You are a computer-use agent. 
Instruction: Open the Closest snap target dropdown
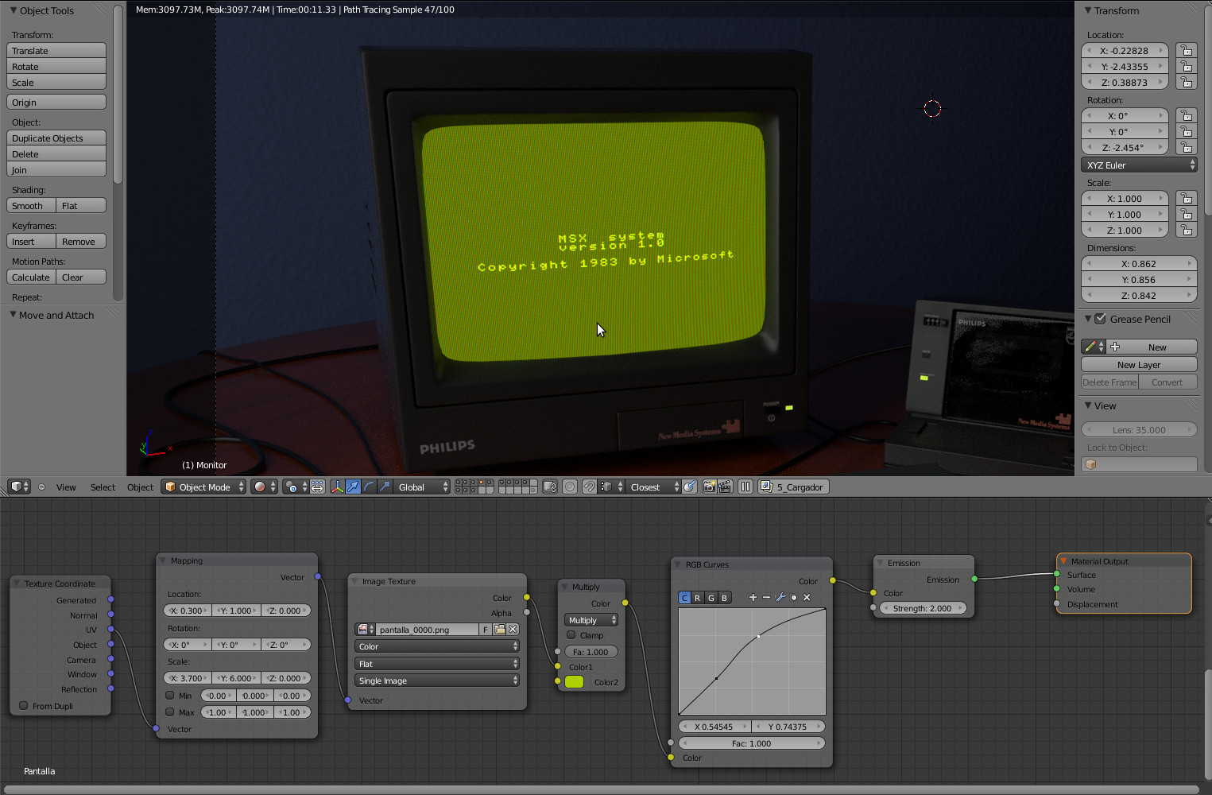pyautogui.click(x=654, y=487)
